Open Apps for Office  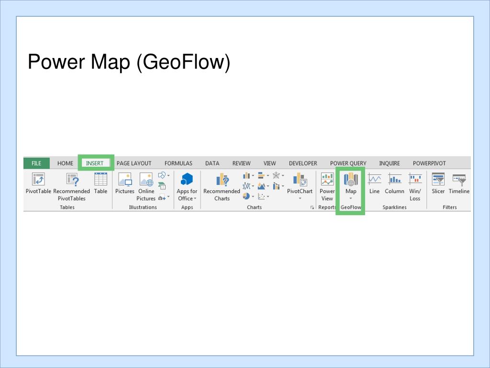pos(187,187)
